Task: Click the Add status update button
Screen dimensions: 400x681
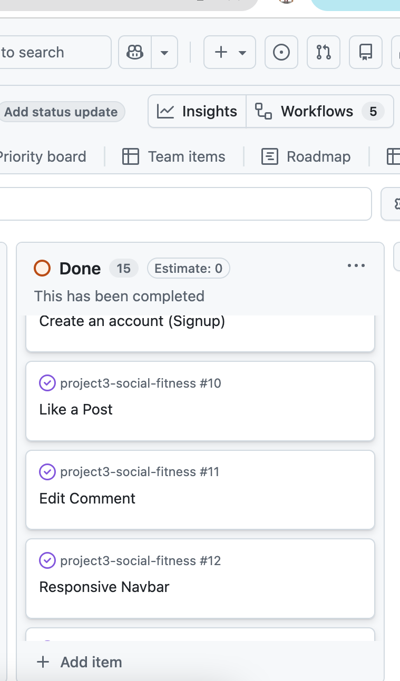Action: 61,112
